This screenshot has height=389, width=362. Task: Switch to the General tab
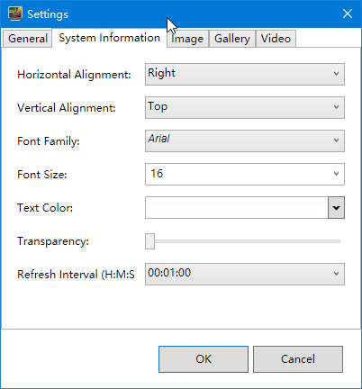[28, 39]
